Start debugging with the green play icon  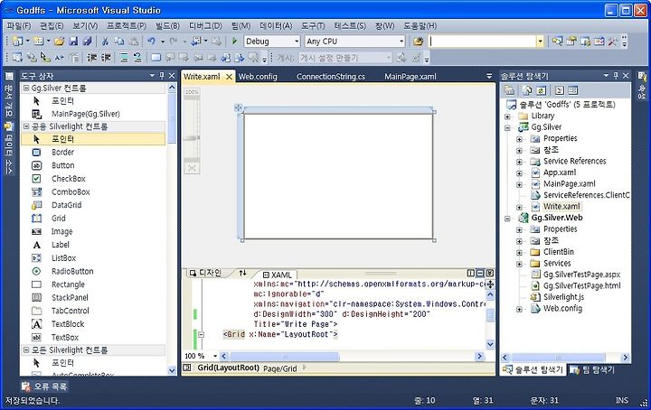[234, 41]
